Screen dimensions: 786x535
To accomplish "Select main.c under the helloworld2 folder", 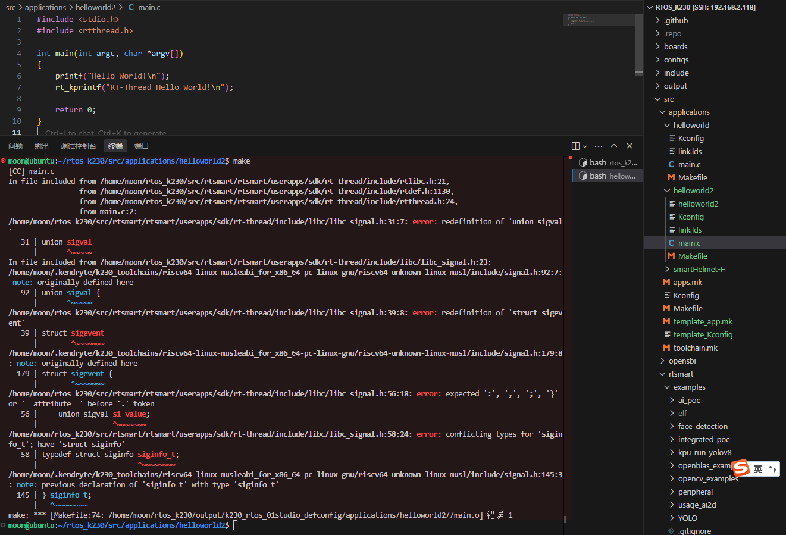I will coord(715,243).
